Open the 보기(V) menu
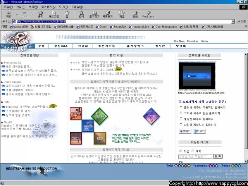 pyautogui.click(x=33, y=7)
